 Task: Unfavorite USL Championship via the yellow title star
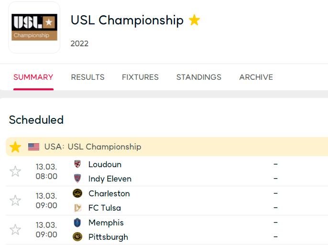[x=194, y=20]
